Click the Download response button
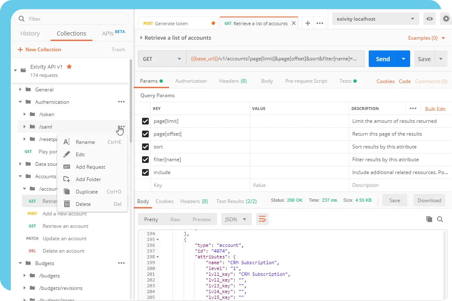Viewport: 452px width, 301px height. click(x=429, y=200)
